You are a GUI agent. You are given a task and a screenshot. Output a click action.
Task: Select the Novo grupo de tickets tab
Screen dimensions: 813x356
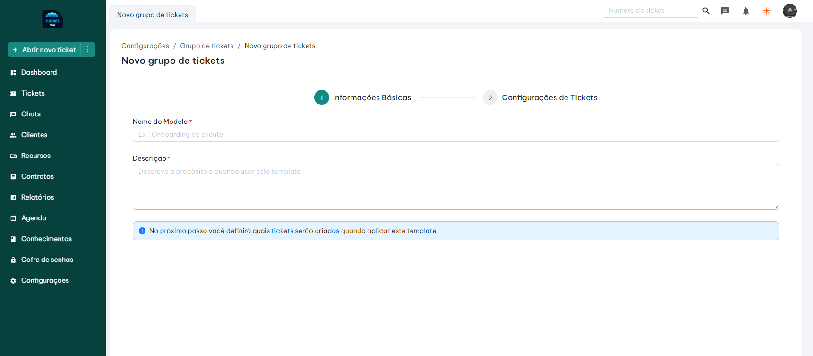coord(153,15)
